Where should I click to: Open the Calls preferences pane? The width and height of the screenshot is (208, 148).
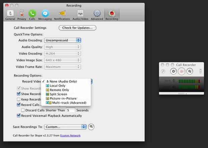[32, 15]
